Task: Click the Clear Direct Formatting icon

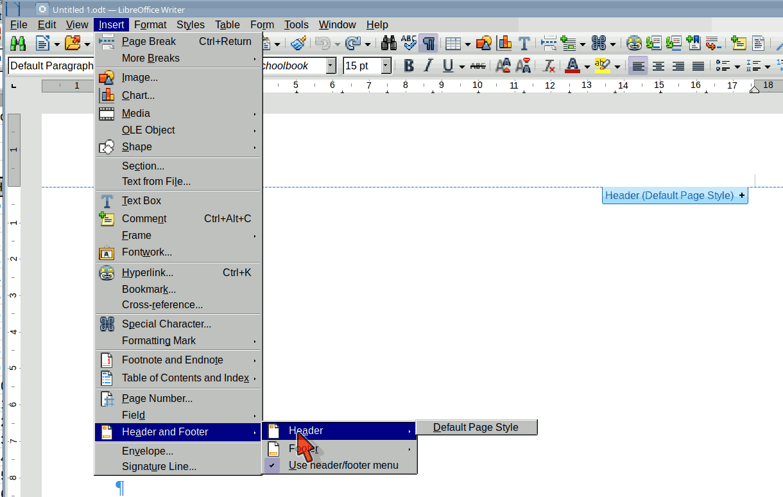Action: click(x=549, y=66)
